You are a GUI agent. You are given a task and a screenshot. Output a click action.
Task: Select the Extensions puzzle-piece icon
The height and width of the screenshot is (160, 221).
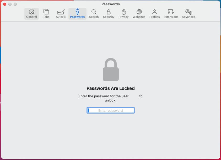click(171, 12)
